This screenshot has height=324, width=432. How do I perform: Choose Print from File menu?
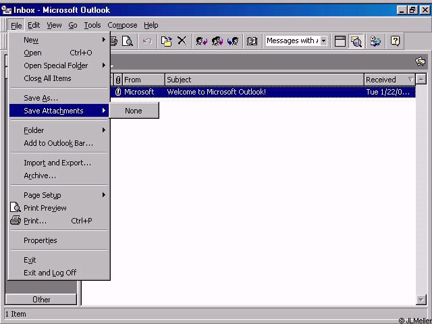tap(59, 221)
